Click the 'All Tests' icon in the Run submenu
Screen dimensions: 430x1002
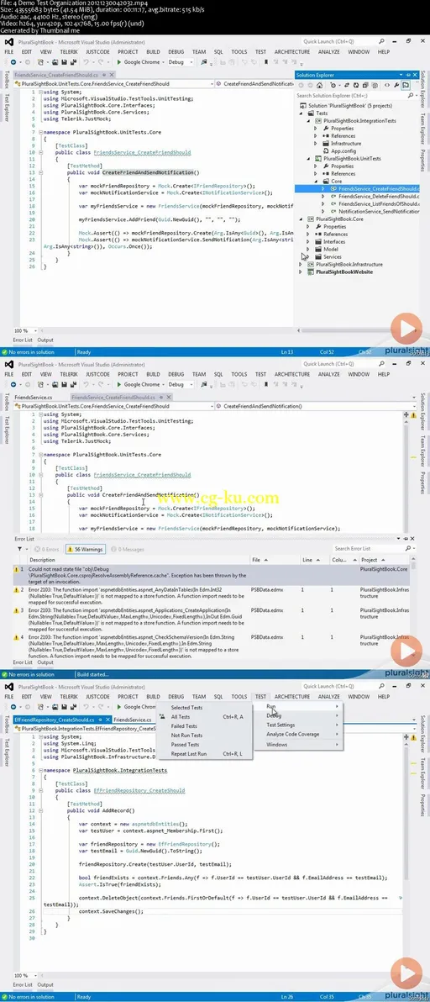[x=163, y=717]
